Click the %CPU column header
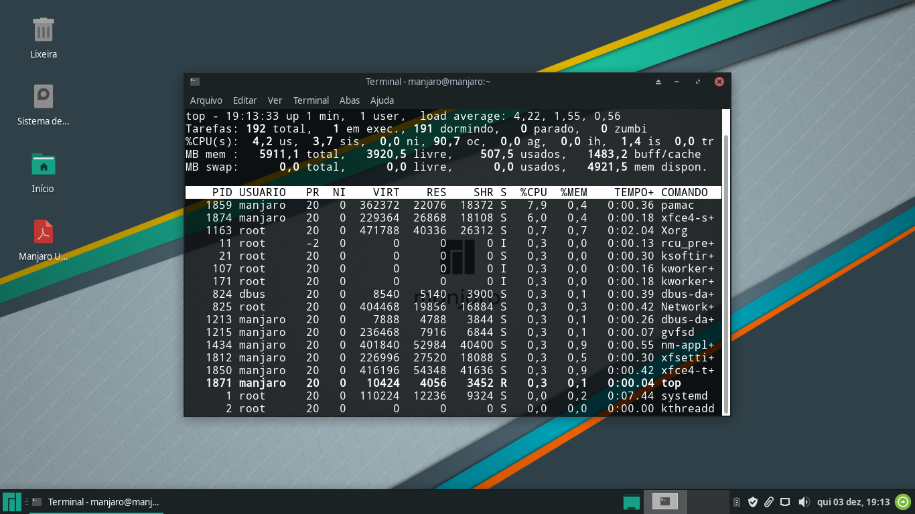The image size is (915, 514). coord(534,193)
